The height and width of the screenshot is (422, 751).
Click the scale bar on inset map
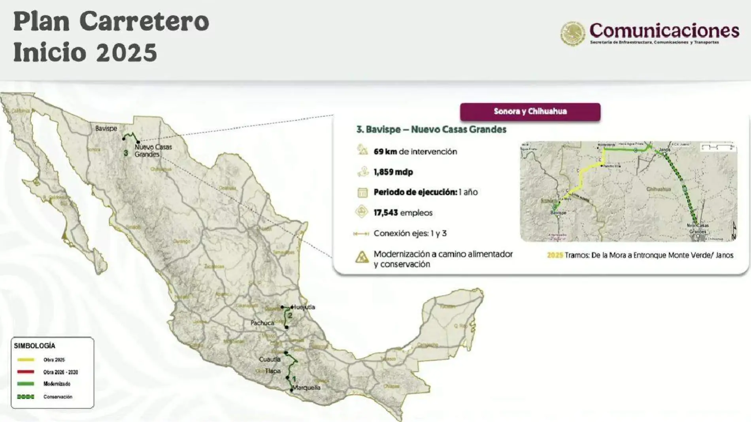[x=717, y=147]
